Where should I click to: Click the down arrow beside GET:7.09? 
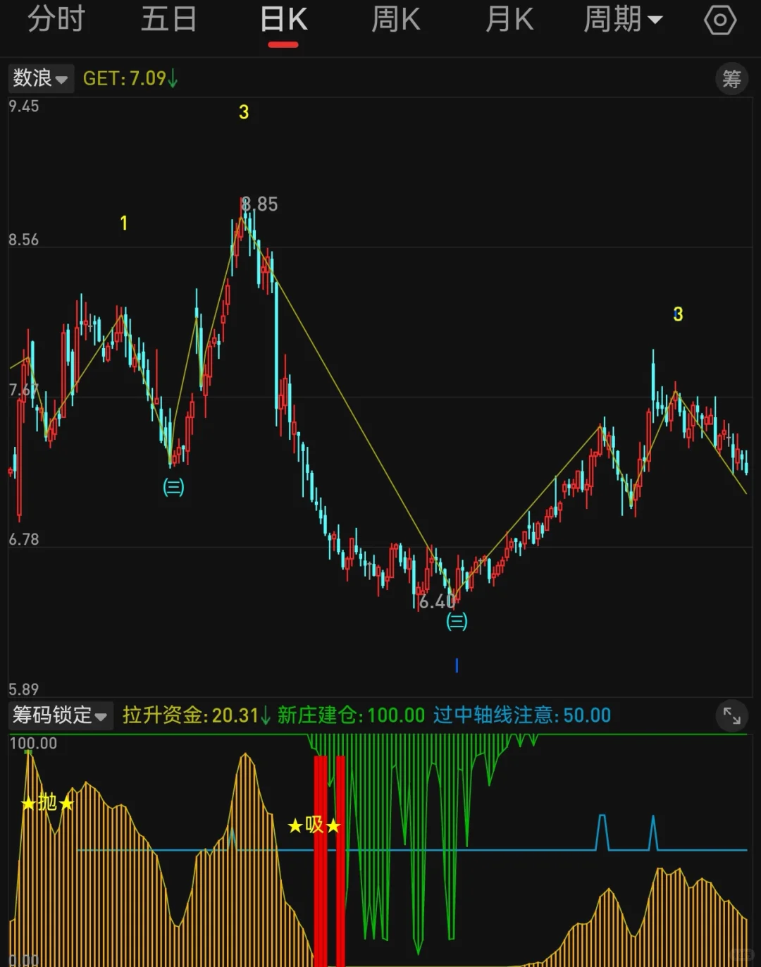(173, 79)
